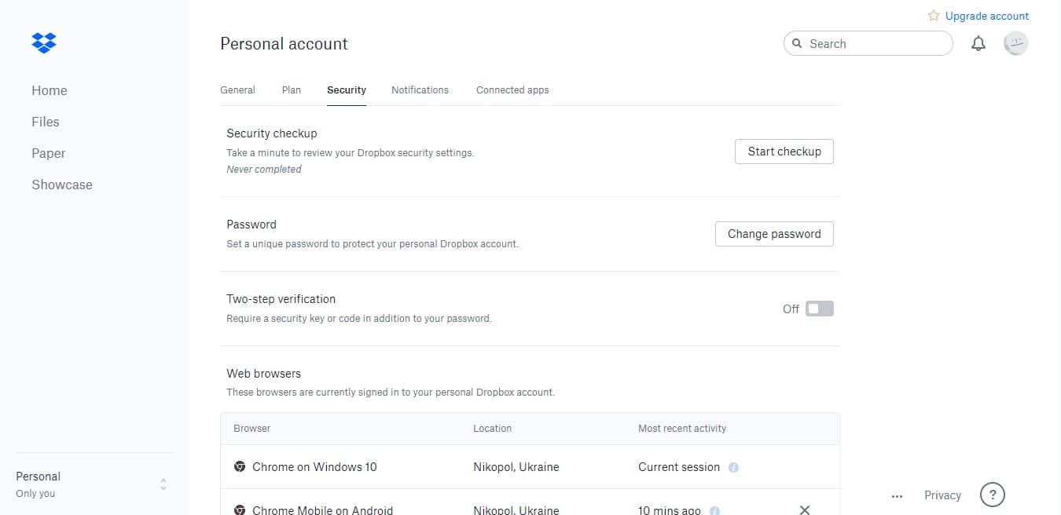Click info icon next to Current session

[x=733, y=467]
